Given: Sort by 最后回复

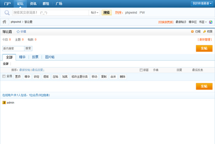Looking at the screenshot, I should pyautogui.click(x=38, y=70).
